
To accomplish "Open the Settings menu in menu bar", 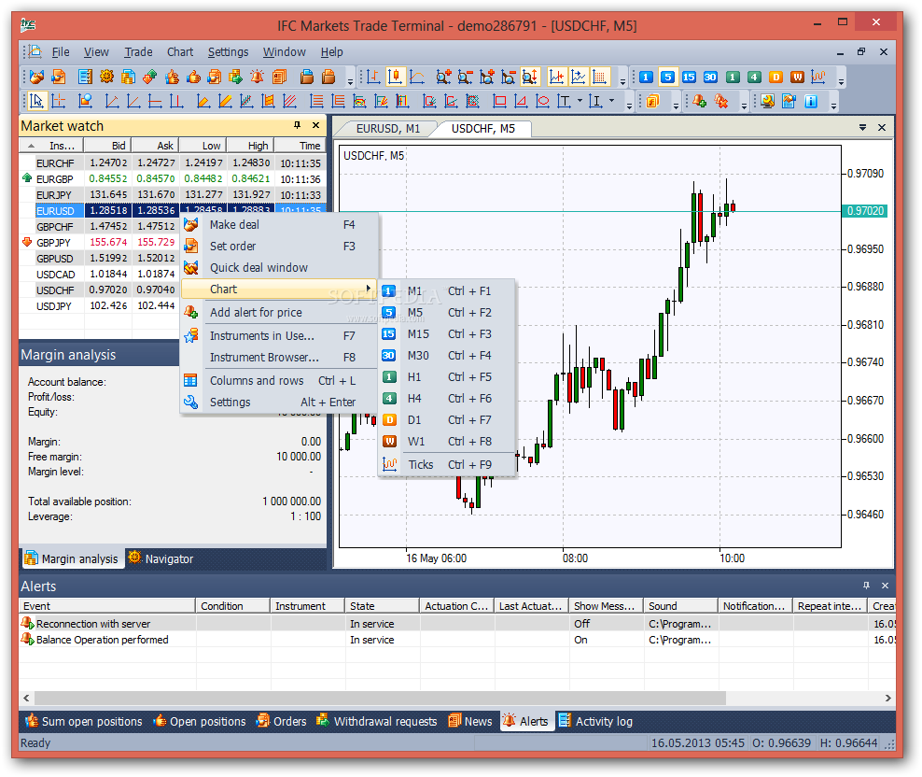I will pos(228,51).
